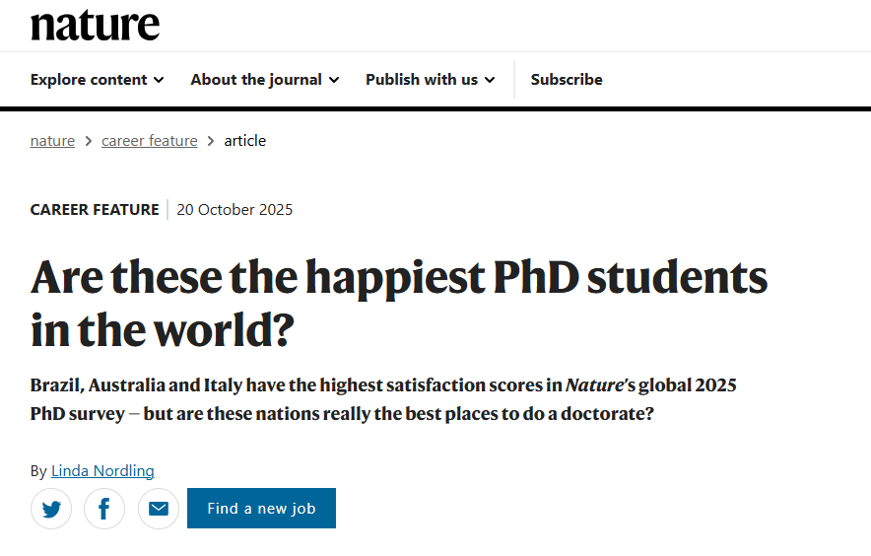Click the article breadcrumb item
This screenshot has height=556, width=871.
[245, 141]
